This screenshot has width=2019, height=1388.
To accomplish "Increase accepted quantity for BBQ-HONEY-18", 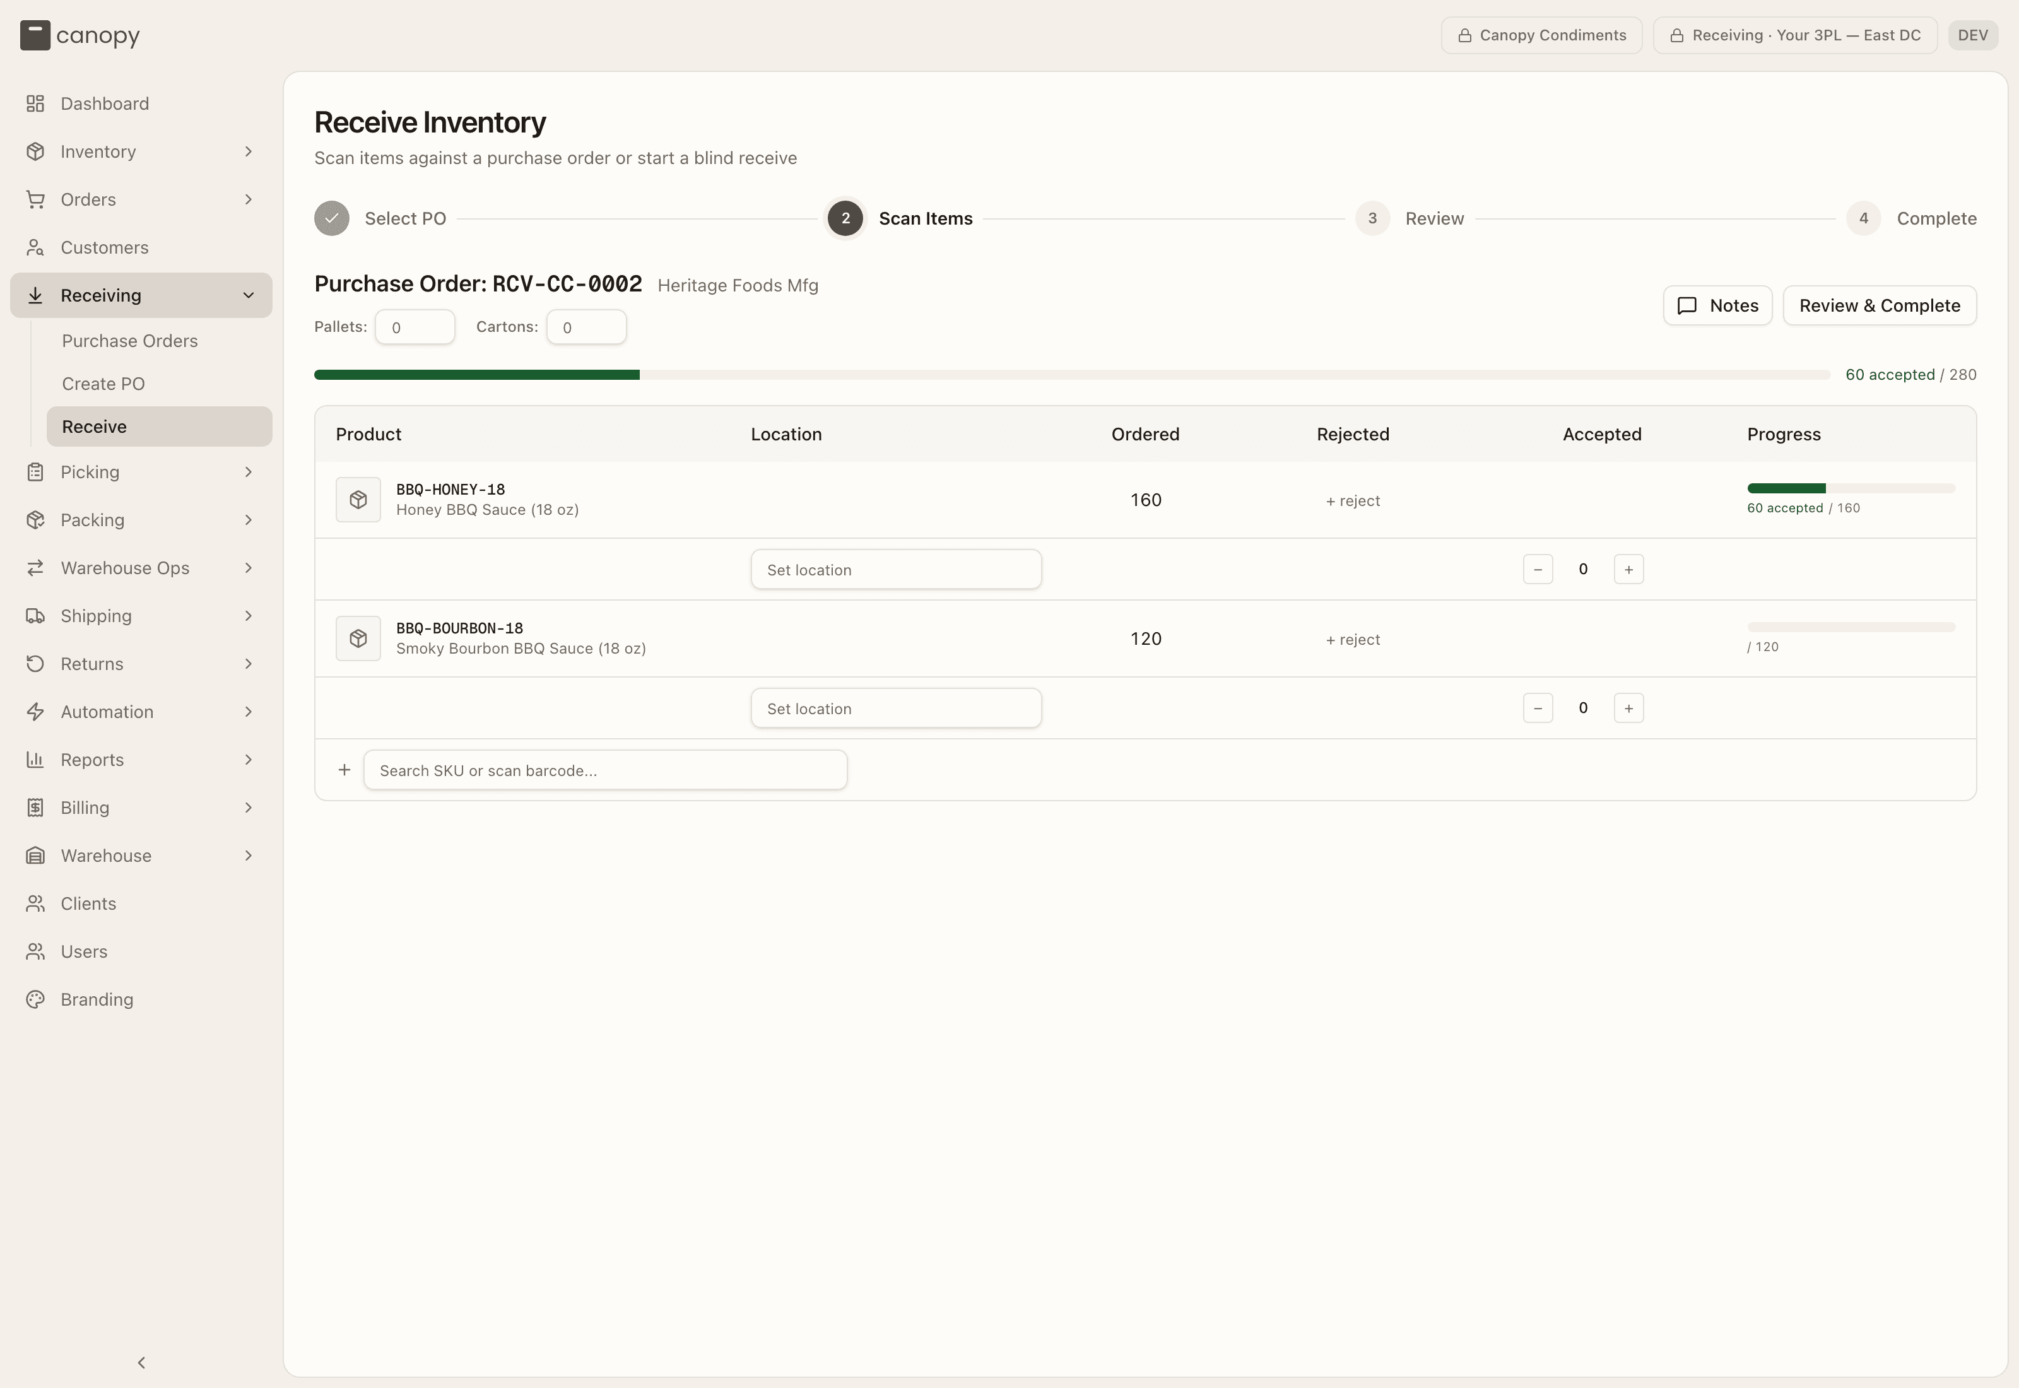I will [x=1628, y=570].
